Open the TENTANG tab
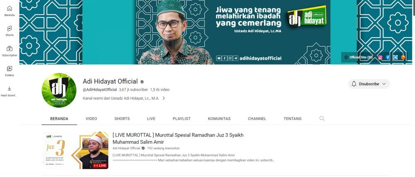 pyautogui.click(x=293, y=119)
